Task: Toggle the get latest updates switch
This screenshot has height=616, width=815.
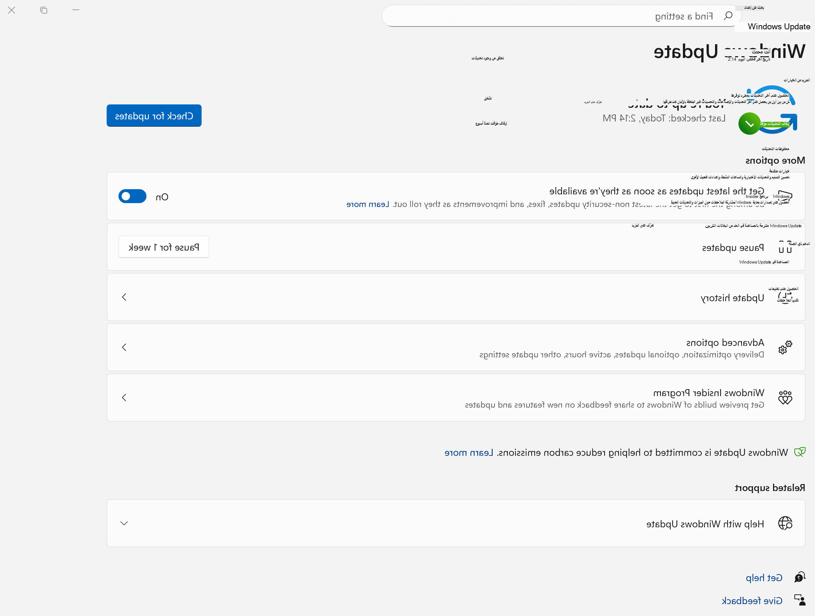Action: click(132, 196)
